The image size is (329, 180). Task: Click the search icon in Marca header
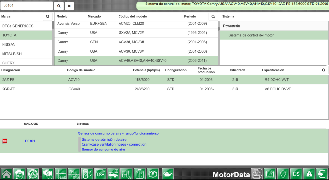coord(48,16)
